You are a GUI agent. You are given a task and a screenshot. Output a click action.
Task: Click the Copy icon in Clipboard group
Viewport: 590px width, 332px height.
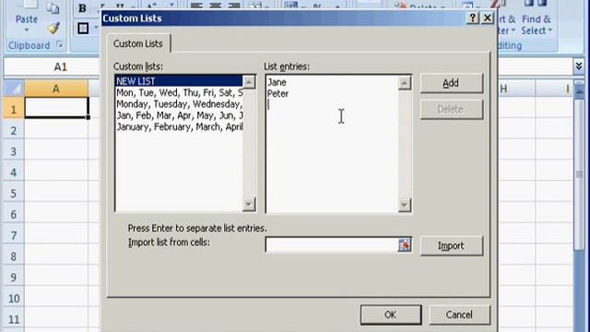tap(53, 7)
